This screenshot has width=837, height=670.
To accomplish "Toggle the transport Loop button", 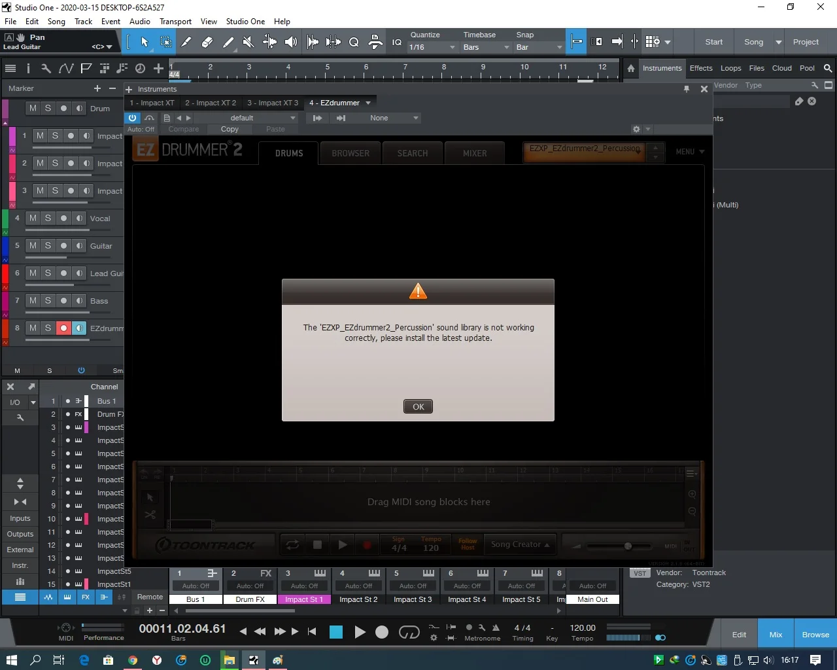I will tap(409, 631).
